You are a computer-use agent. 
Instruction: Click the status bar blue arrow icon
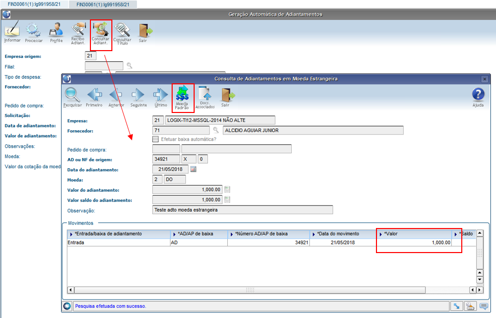(x=456, y=306)
